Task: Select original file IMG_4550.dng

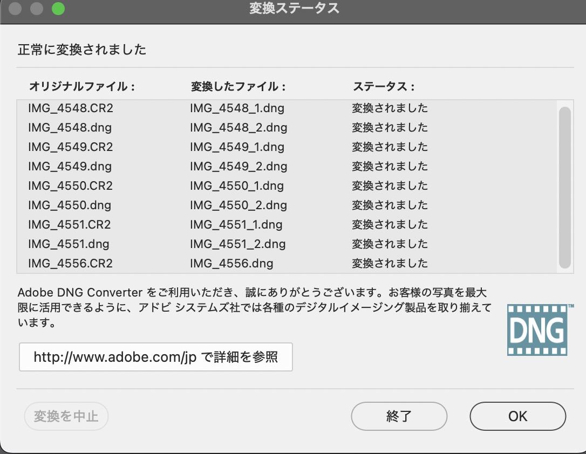Action: click(x=70, y=205)
